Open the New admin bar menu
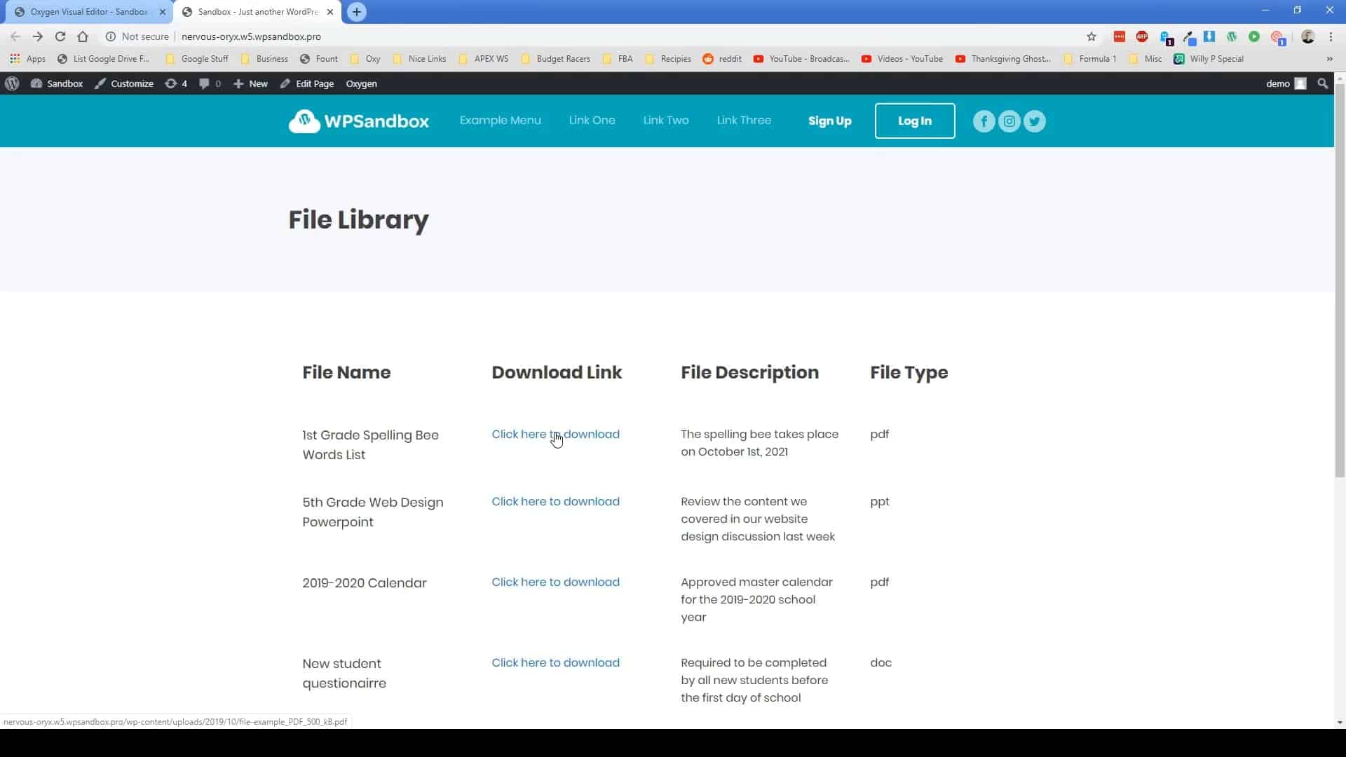This screenshot has height=757, width=1346. click(x=250, y=83)
